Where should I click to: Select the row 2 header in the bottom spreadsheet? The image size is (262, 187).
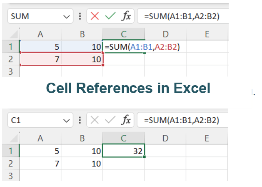11,163
